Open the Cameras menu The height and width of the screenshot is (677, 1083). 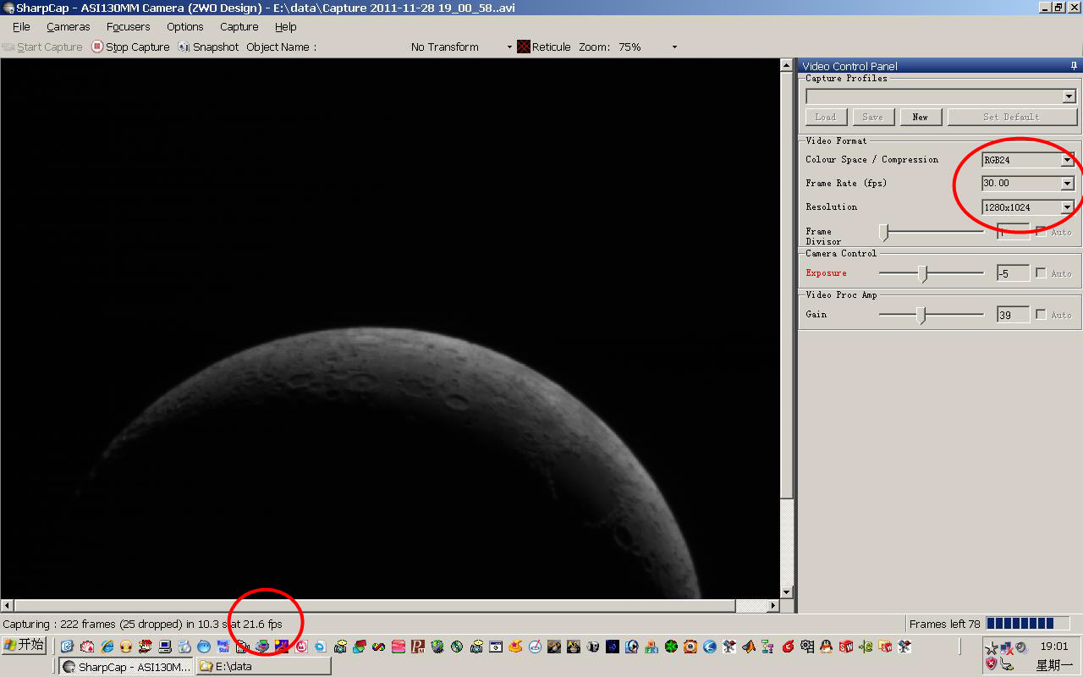[69, 27]
